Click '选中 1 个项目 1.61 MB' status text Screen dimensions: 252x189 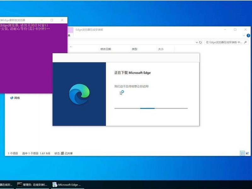pos(36,153)
